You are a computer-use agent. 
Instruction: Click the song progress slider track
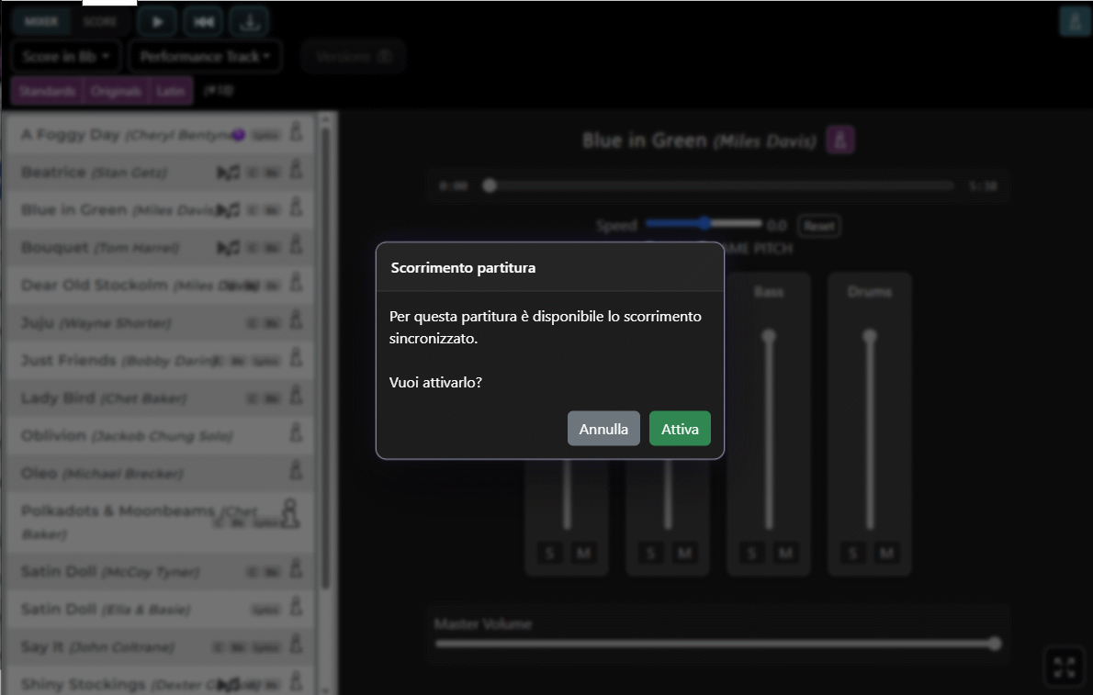click(x=720, y=186)
